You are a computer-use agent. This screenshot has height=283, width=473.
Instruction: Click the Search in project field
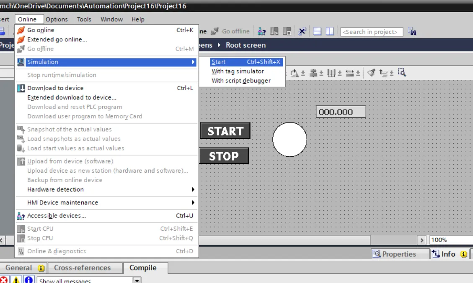click(x=372, y=31)
